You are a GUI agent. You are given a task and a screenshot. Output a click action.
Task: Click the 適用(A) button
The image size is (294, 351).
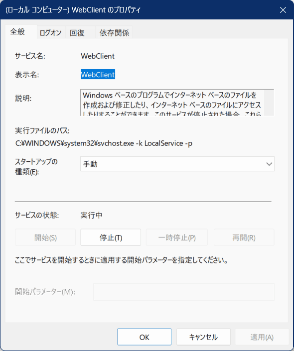click(x=262, y=337)
